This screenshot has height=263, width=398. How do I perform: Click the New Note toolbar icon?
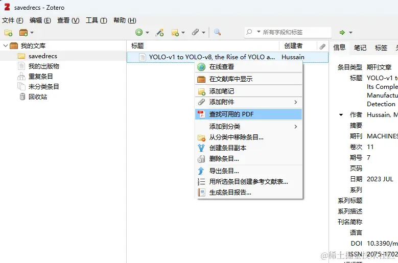coord(175,33)
